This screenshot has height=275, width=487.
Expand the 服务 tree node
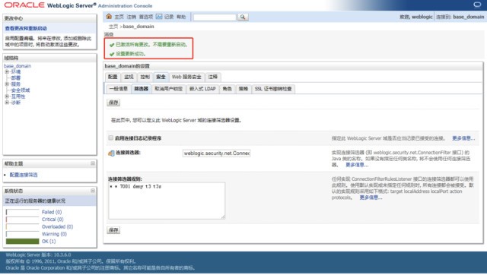pyautogui.click(x=7, y=84)
